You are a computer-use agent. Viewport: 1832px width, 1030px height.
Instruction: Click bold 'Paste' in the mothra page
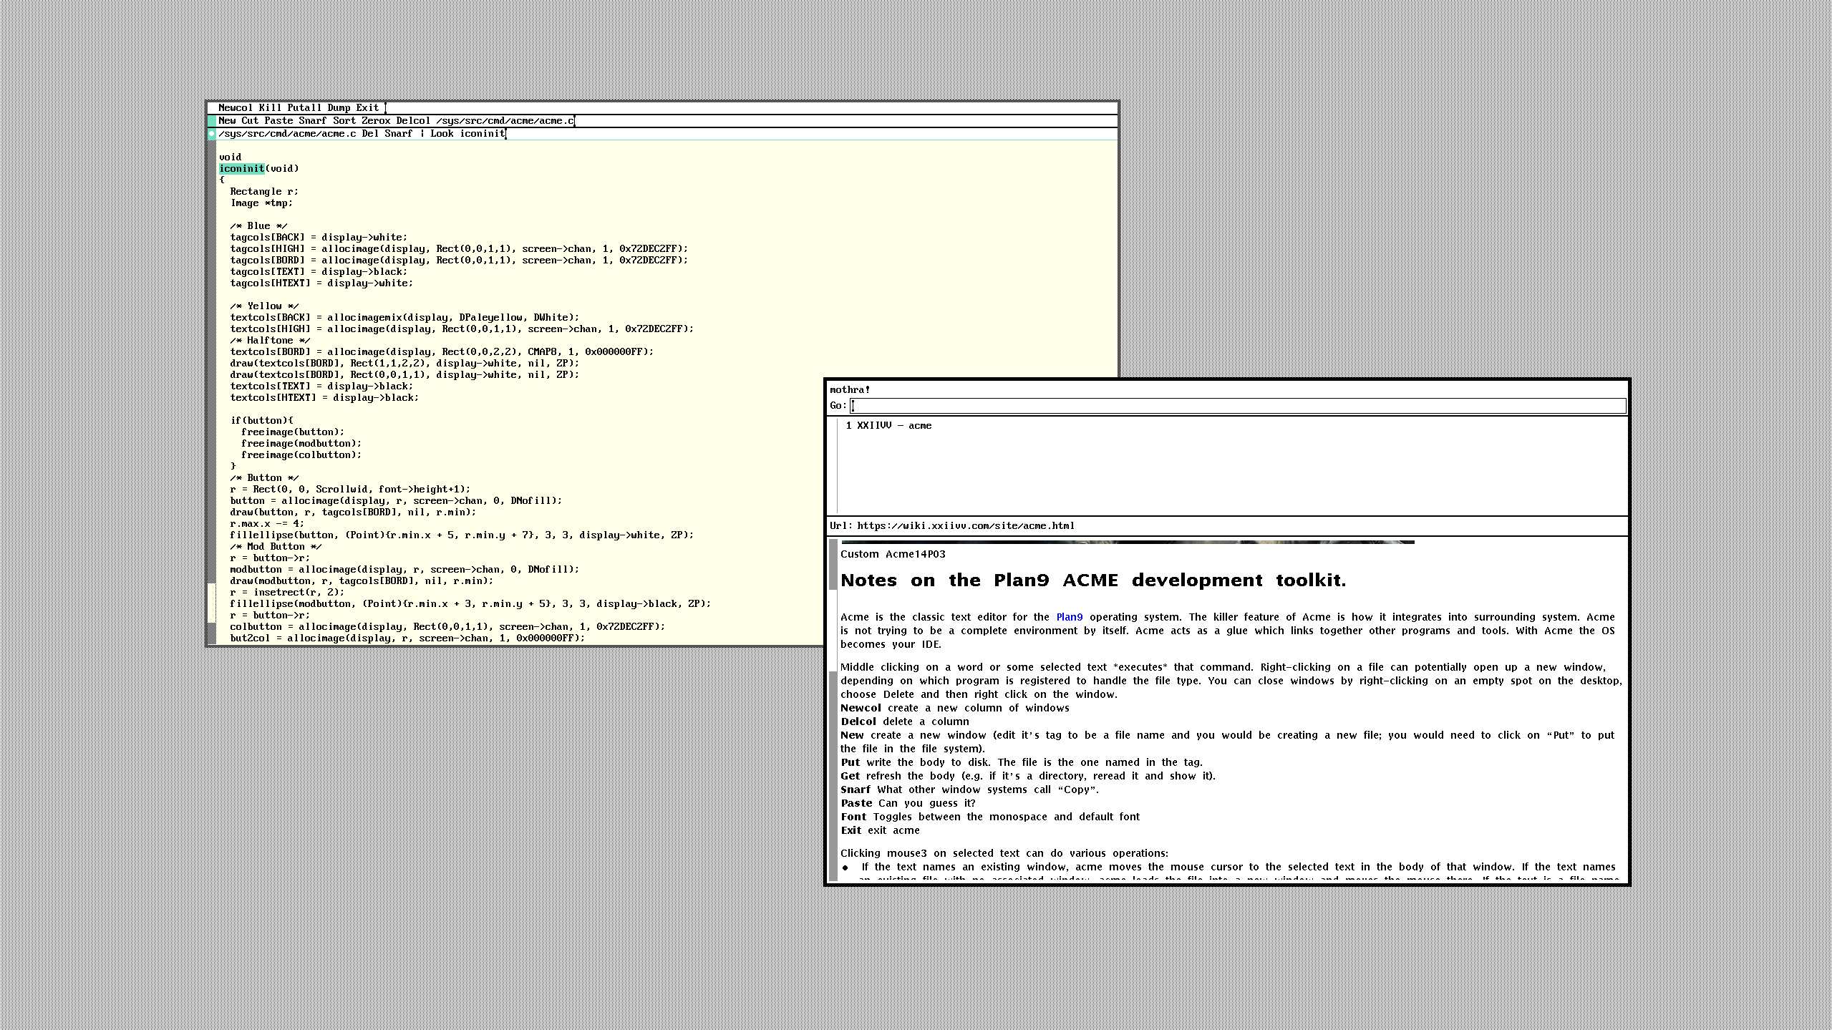(x=856, y=804)
